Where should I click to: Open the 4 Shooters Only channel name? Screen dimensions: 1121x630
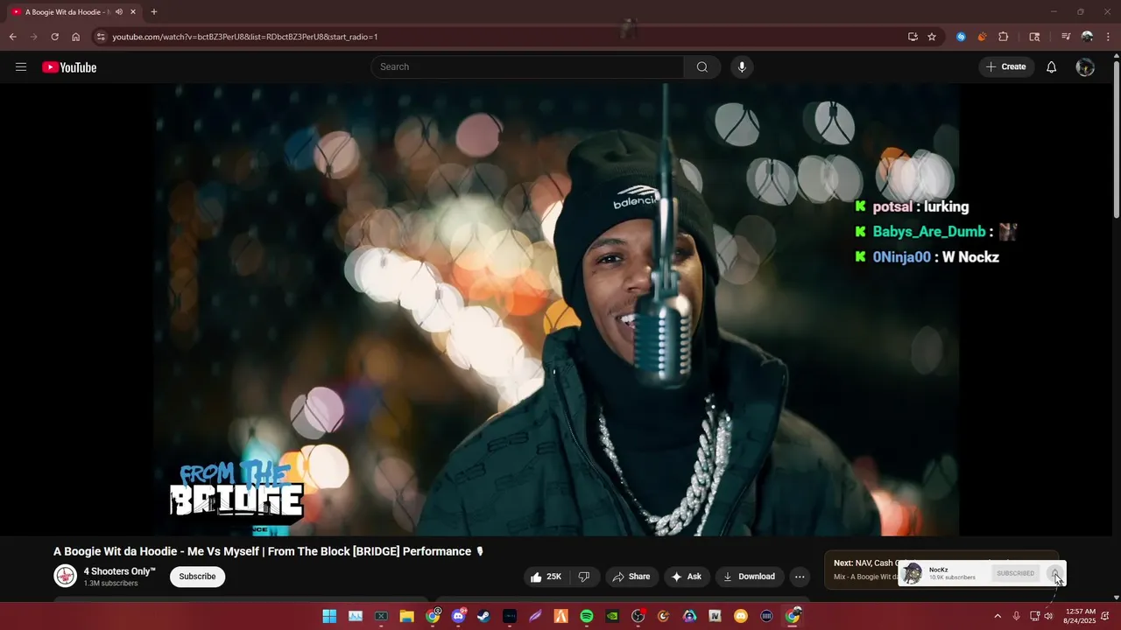pyautogui.click(x=119, y=571)
